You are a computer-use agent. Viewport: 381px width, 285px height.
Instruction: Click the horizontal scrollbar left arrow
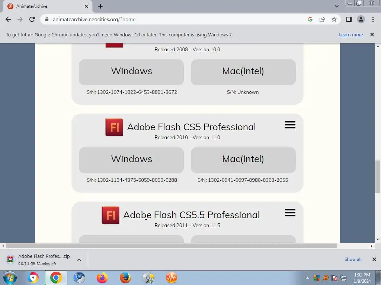3,246
